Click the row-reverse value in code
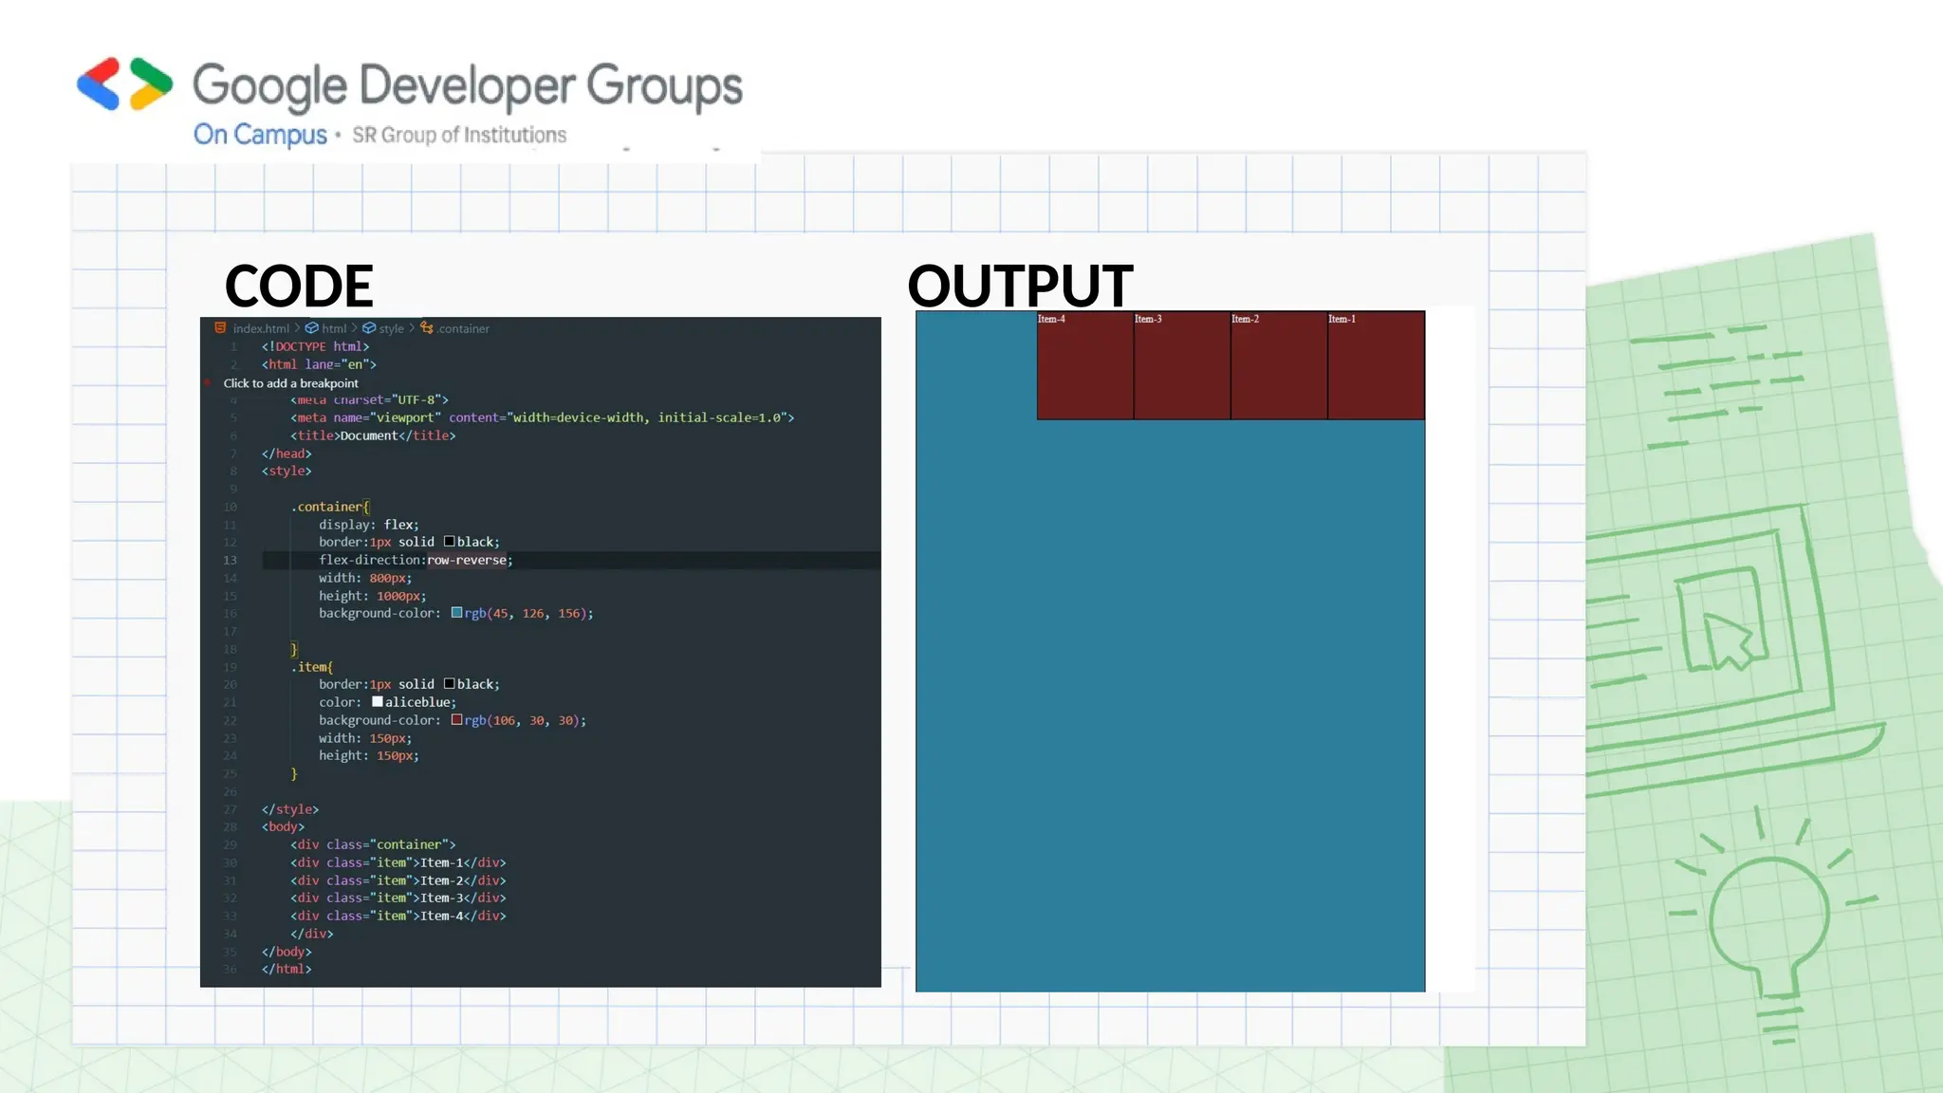Viewport: 1943px width, 1093px height. click(467, 561)
